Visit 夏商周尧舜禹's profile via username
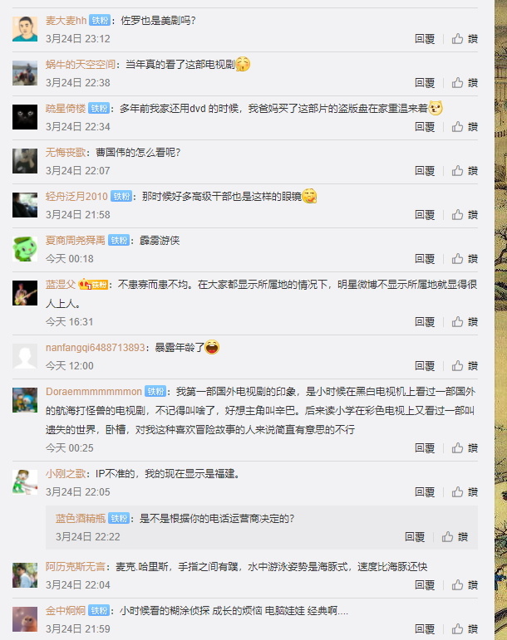The height and width of the screenshot is (640, 507). pyautogui.click(x=75, y=240)
